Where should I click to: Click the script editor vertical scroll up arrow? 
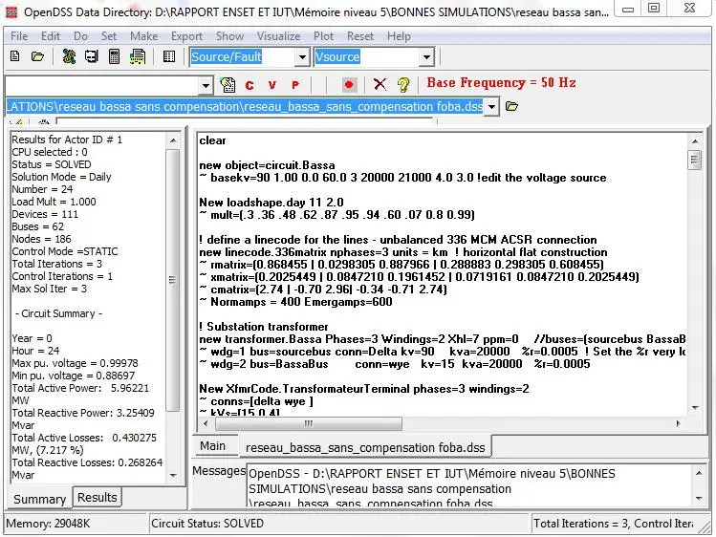[x=695, y=141]
